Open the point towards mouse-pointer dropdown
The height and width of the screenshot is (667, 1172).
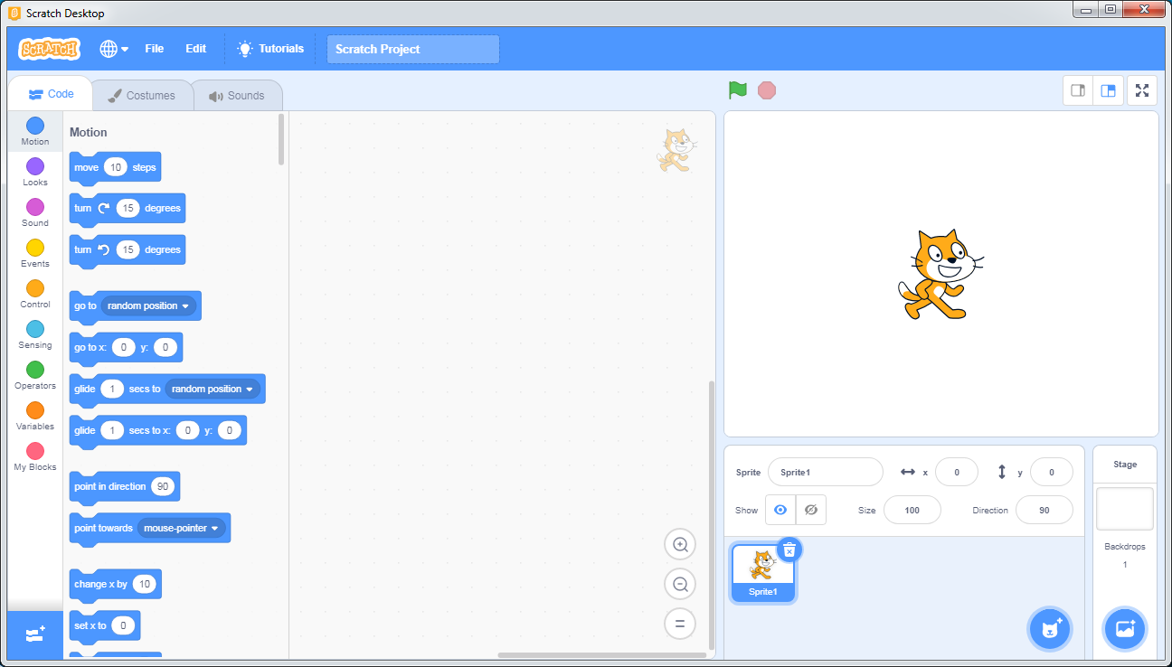click(182, 528)
